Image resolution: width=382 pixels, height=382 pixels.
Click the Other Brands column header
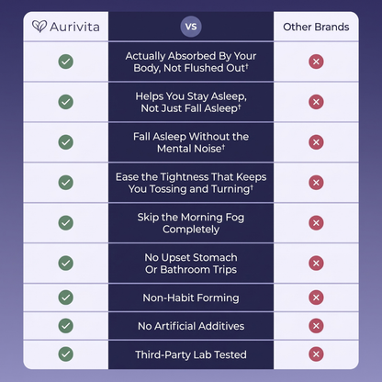tap(316, 27)
